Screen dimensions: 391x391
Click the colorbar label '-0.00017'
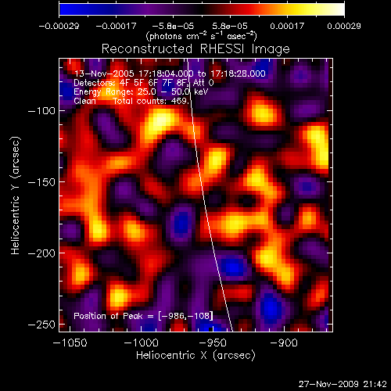tap(116, 26)
